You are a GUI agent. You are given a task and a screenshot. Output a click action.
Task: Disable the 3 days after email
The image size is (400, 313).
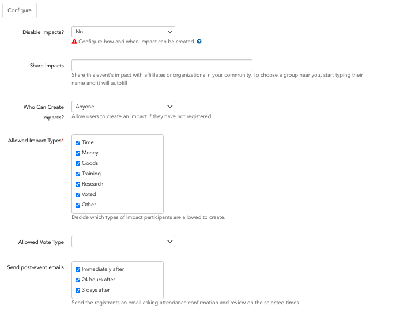[78, 291]
